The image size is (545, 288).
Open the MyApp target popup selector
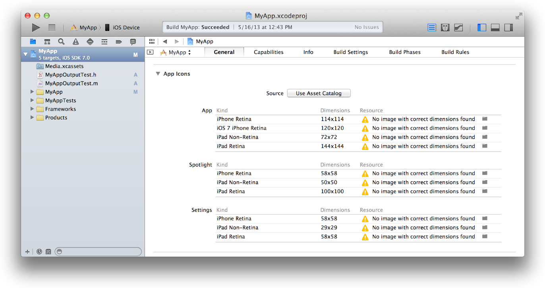175,52
